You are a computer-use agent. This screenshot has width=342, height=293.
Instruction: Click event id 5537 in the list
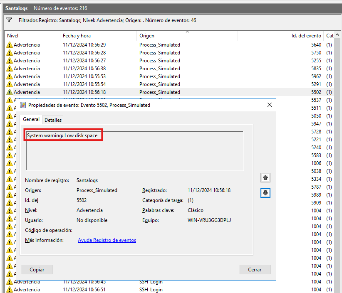pyautogui.click(x=316, y=100)
